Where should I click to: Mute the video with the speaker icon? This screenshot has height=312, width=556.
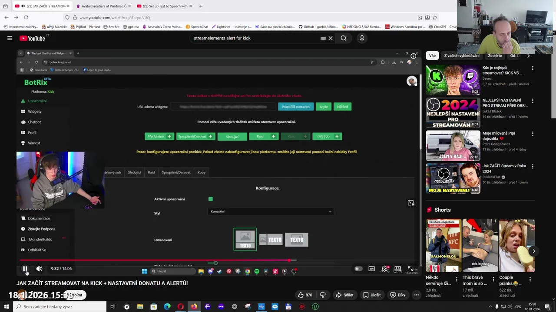pos(39,269)
